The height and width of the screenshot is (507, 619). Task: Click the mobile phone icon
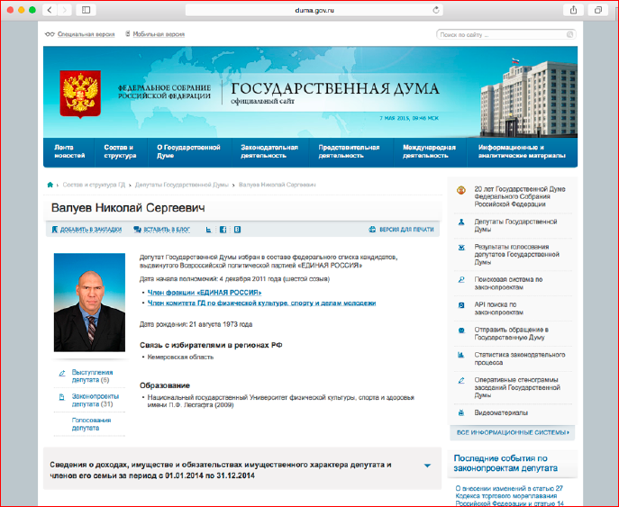click(x=128, y=34)
